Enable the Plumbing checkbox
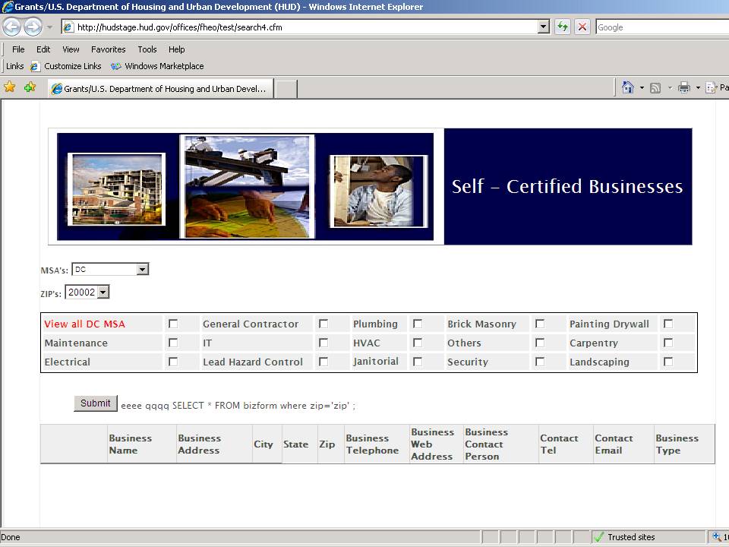Viewport: 729px width, 547px height. pos(418,324)
